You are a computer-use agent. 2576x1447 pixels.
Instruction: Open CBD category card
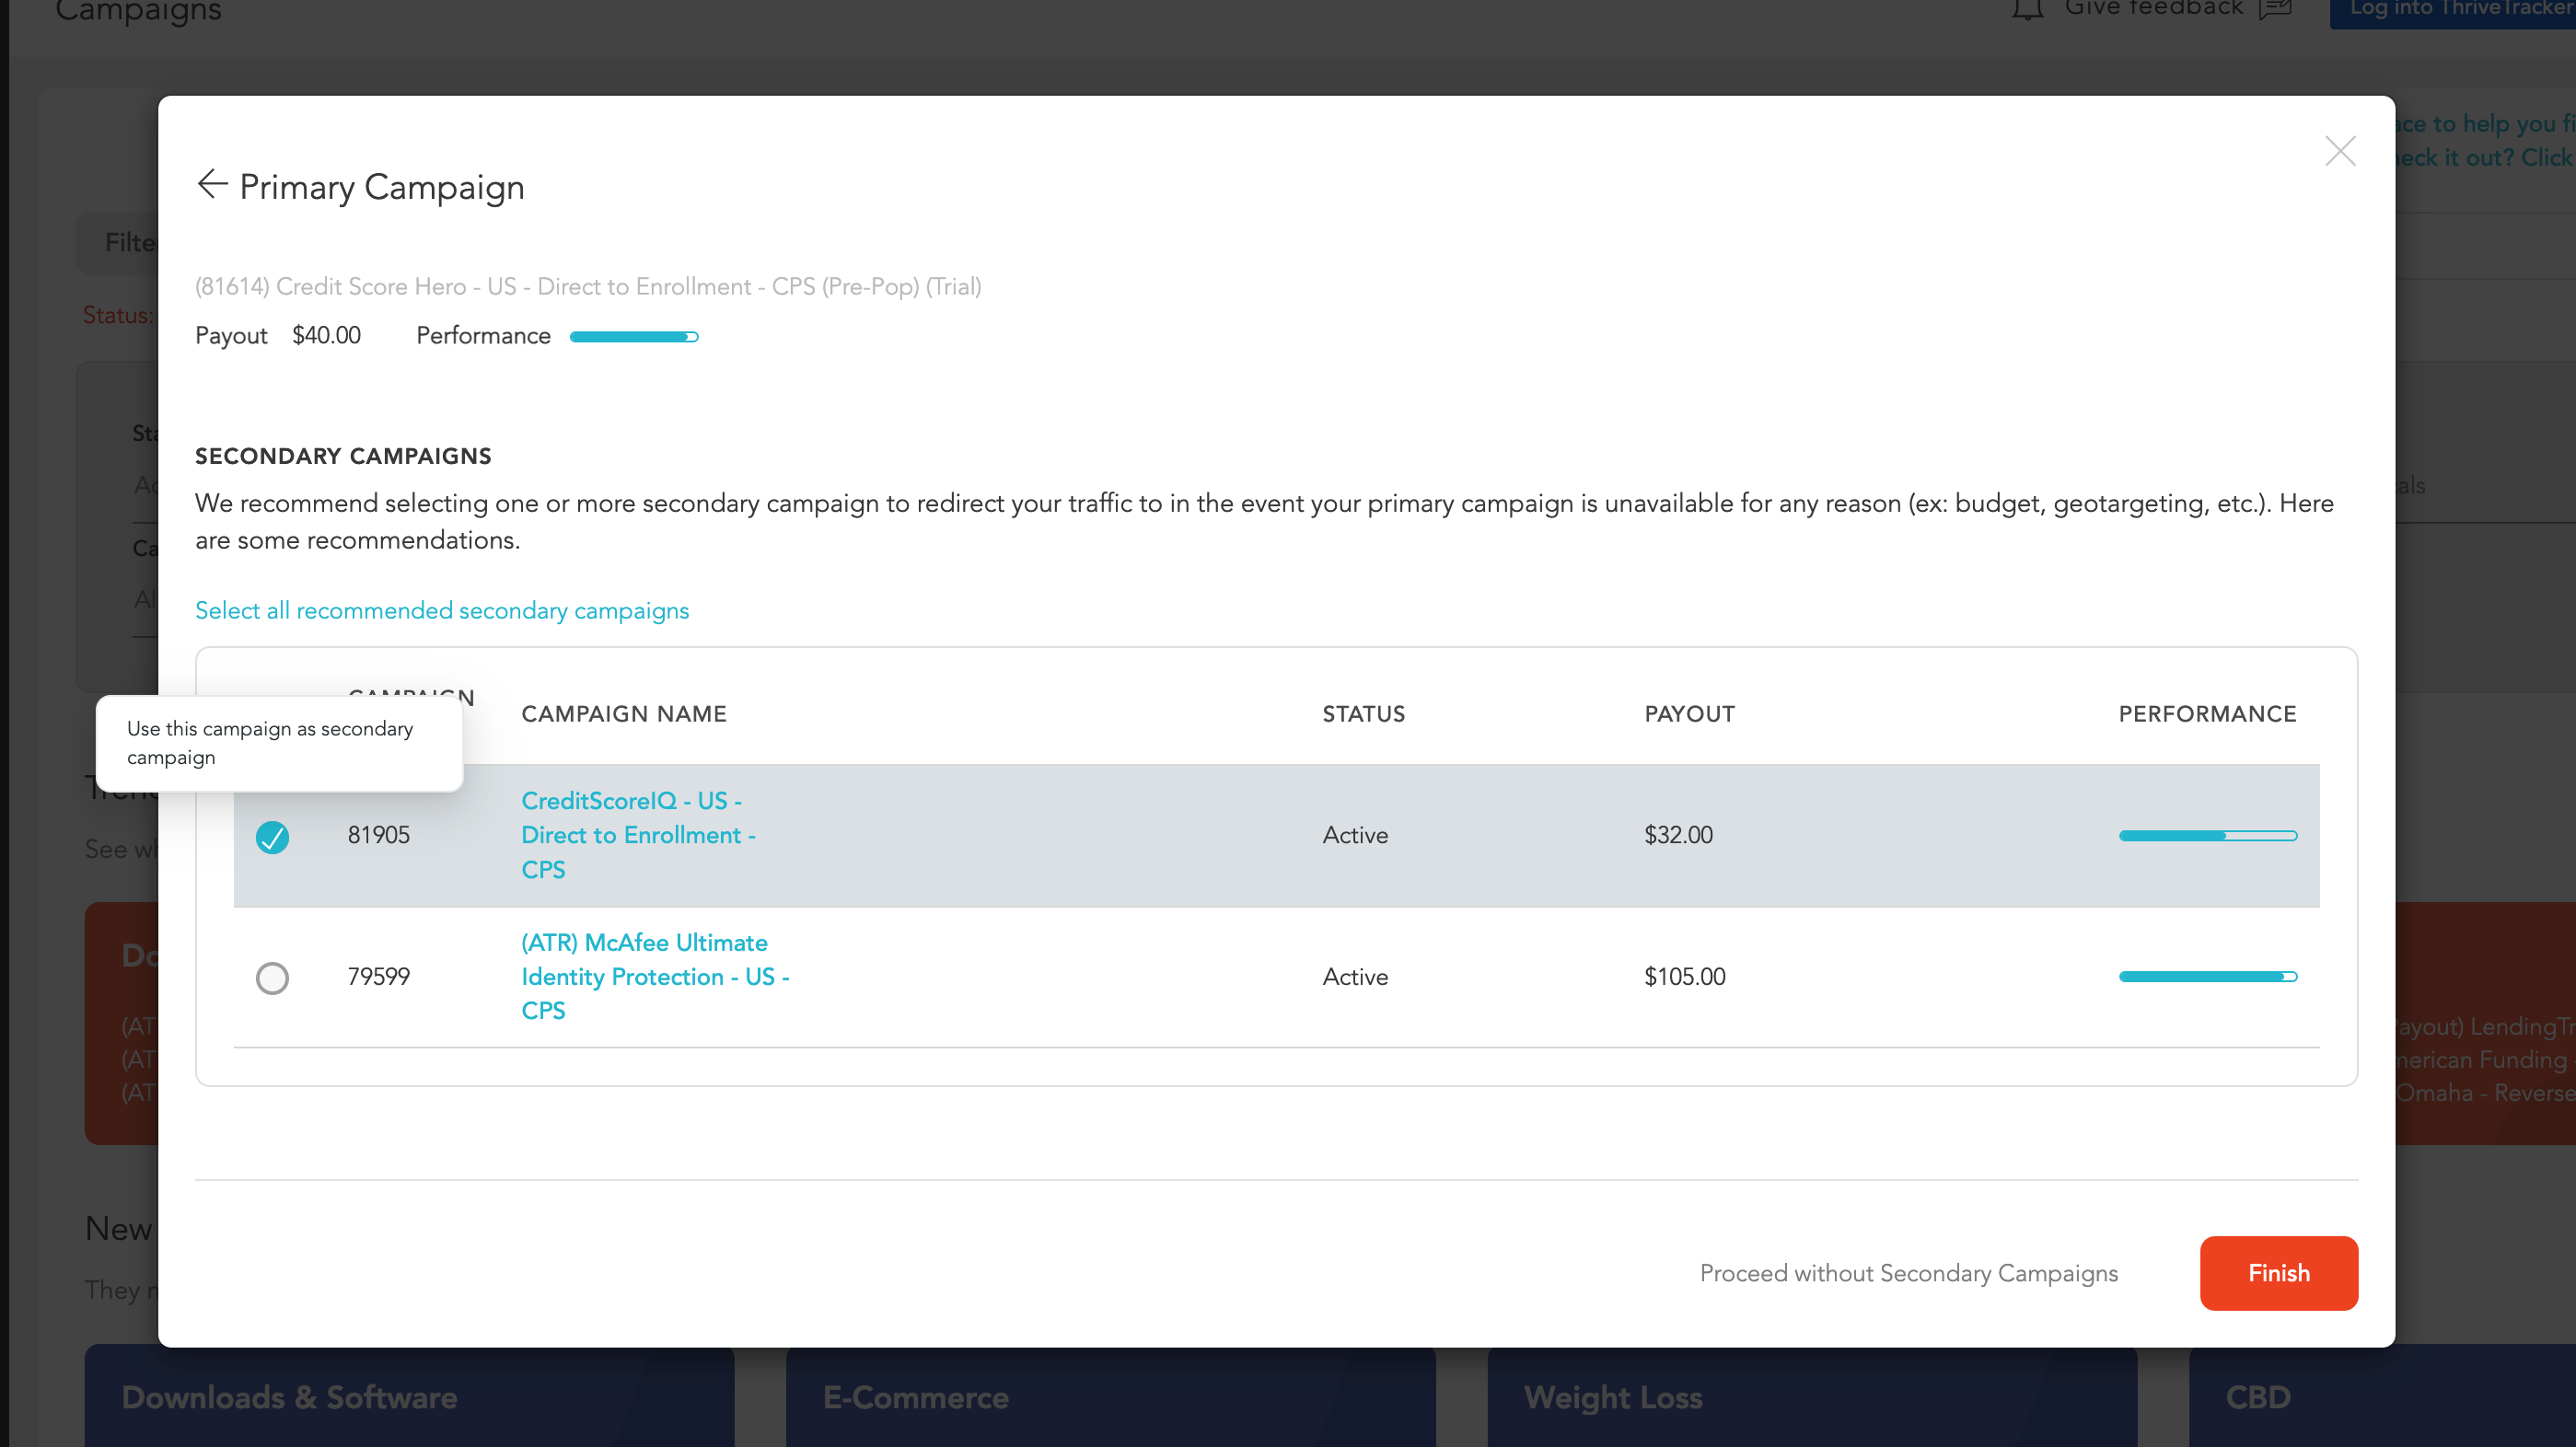pyautogui.click(x=2382, y=1396)
